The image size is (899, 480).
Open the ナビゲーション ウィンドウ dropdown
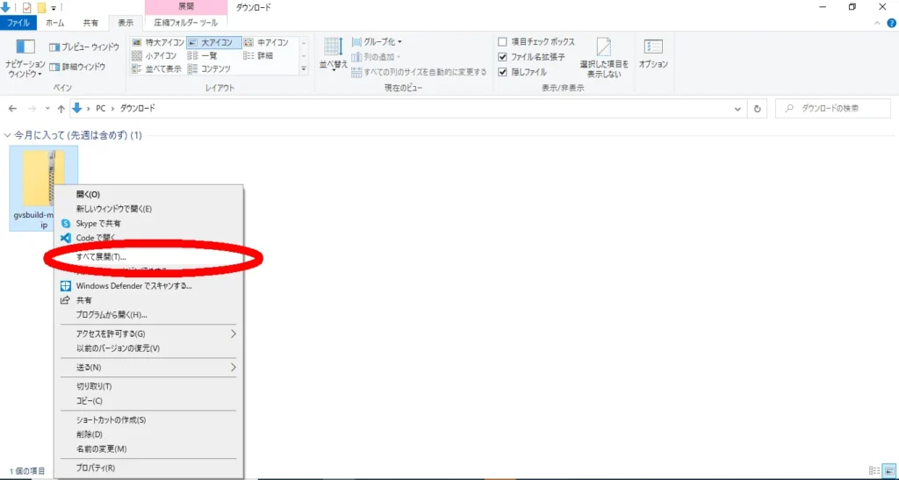pos(25,59)
